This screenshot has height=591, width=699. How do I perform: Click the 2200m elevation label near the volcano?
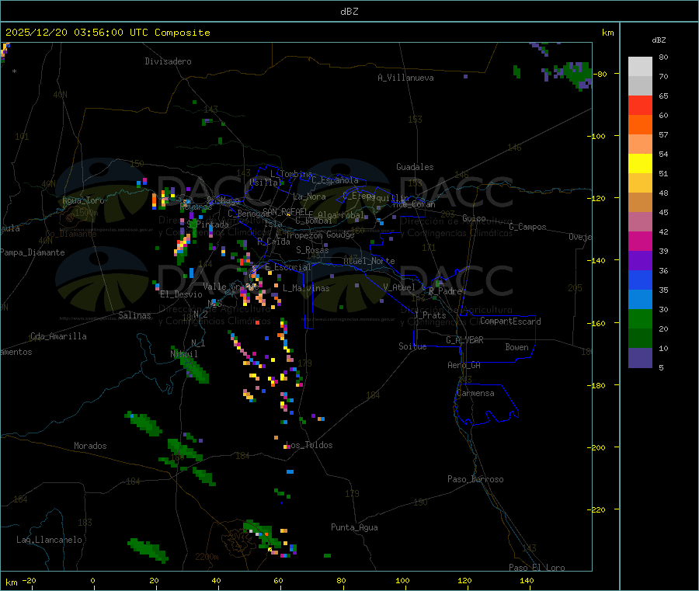pyautogui.click(x=207, y=557)
